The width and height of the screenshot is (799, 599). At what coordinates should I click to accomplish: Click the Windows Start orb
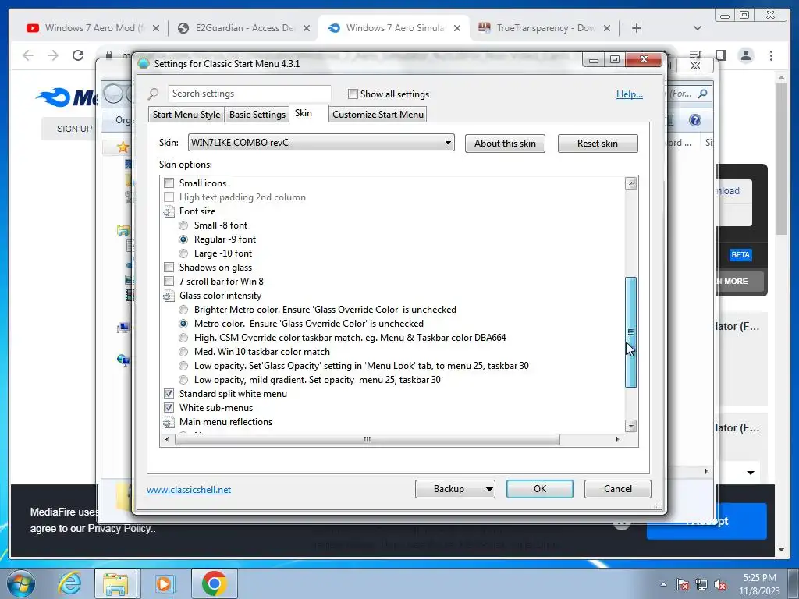21,583
